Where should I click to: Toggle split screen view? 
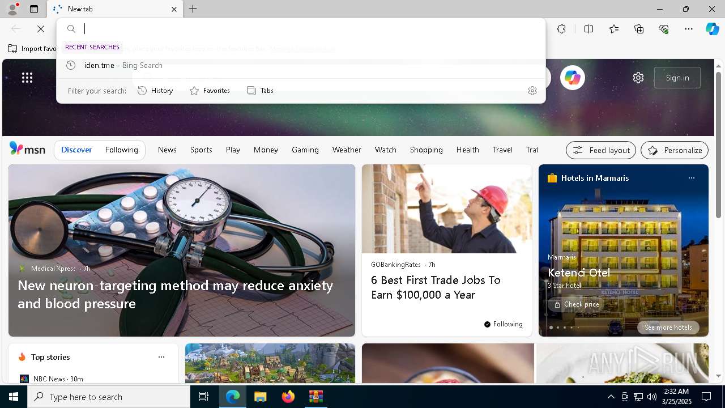coord(588,29)
